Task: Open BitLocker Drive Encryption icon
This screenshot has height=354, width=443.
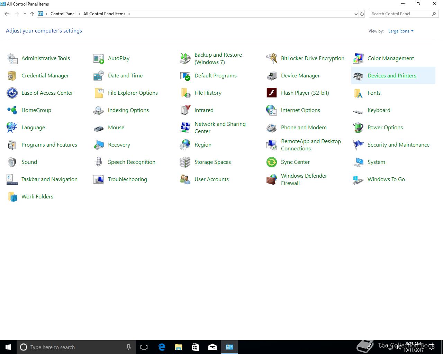Action: point(272,58)
